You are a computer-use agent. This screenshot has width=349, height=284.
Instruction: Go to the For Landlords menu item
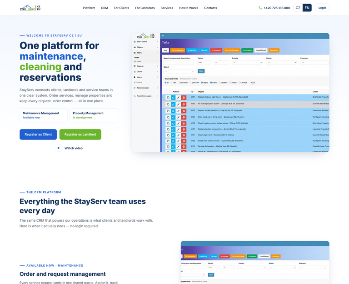click(145, 8)
